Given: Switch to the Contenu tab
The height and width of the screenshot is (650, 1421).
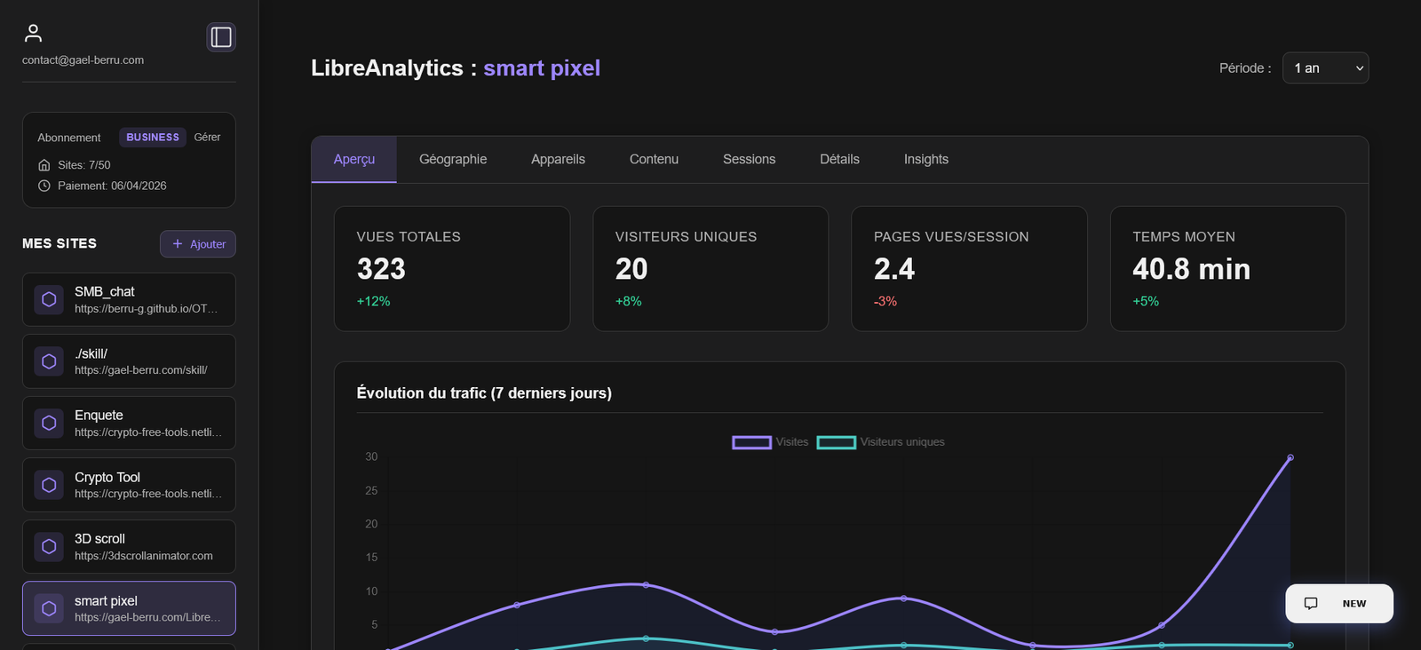Looking at the screenshot, I should click(654, 160).
